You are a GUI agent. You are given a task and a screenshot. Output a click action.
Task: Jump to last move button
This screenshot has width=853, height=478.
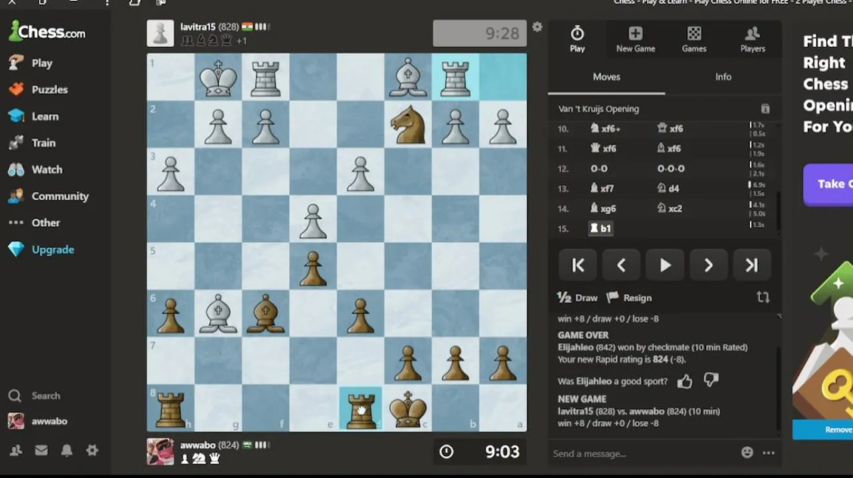coord(751,266)
